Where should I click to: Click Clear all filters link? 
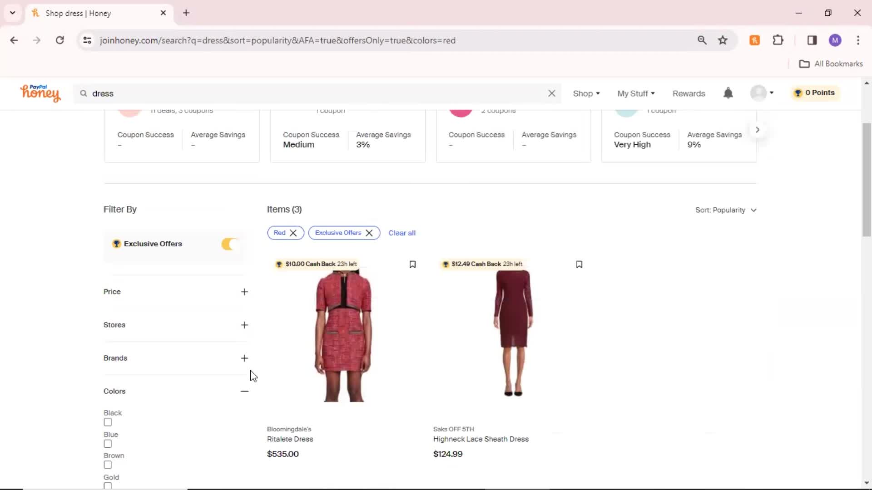pyautogui.click(x=402, y=233)
